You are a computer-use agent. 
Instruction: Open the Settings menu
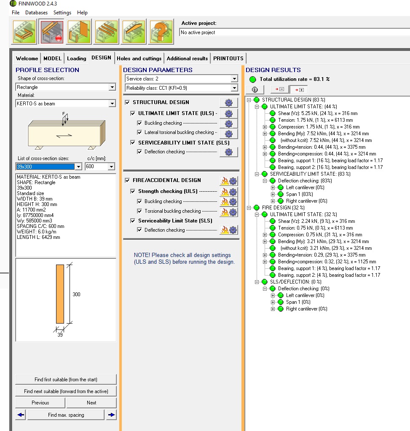pos(62,13)
